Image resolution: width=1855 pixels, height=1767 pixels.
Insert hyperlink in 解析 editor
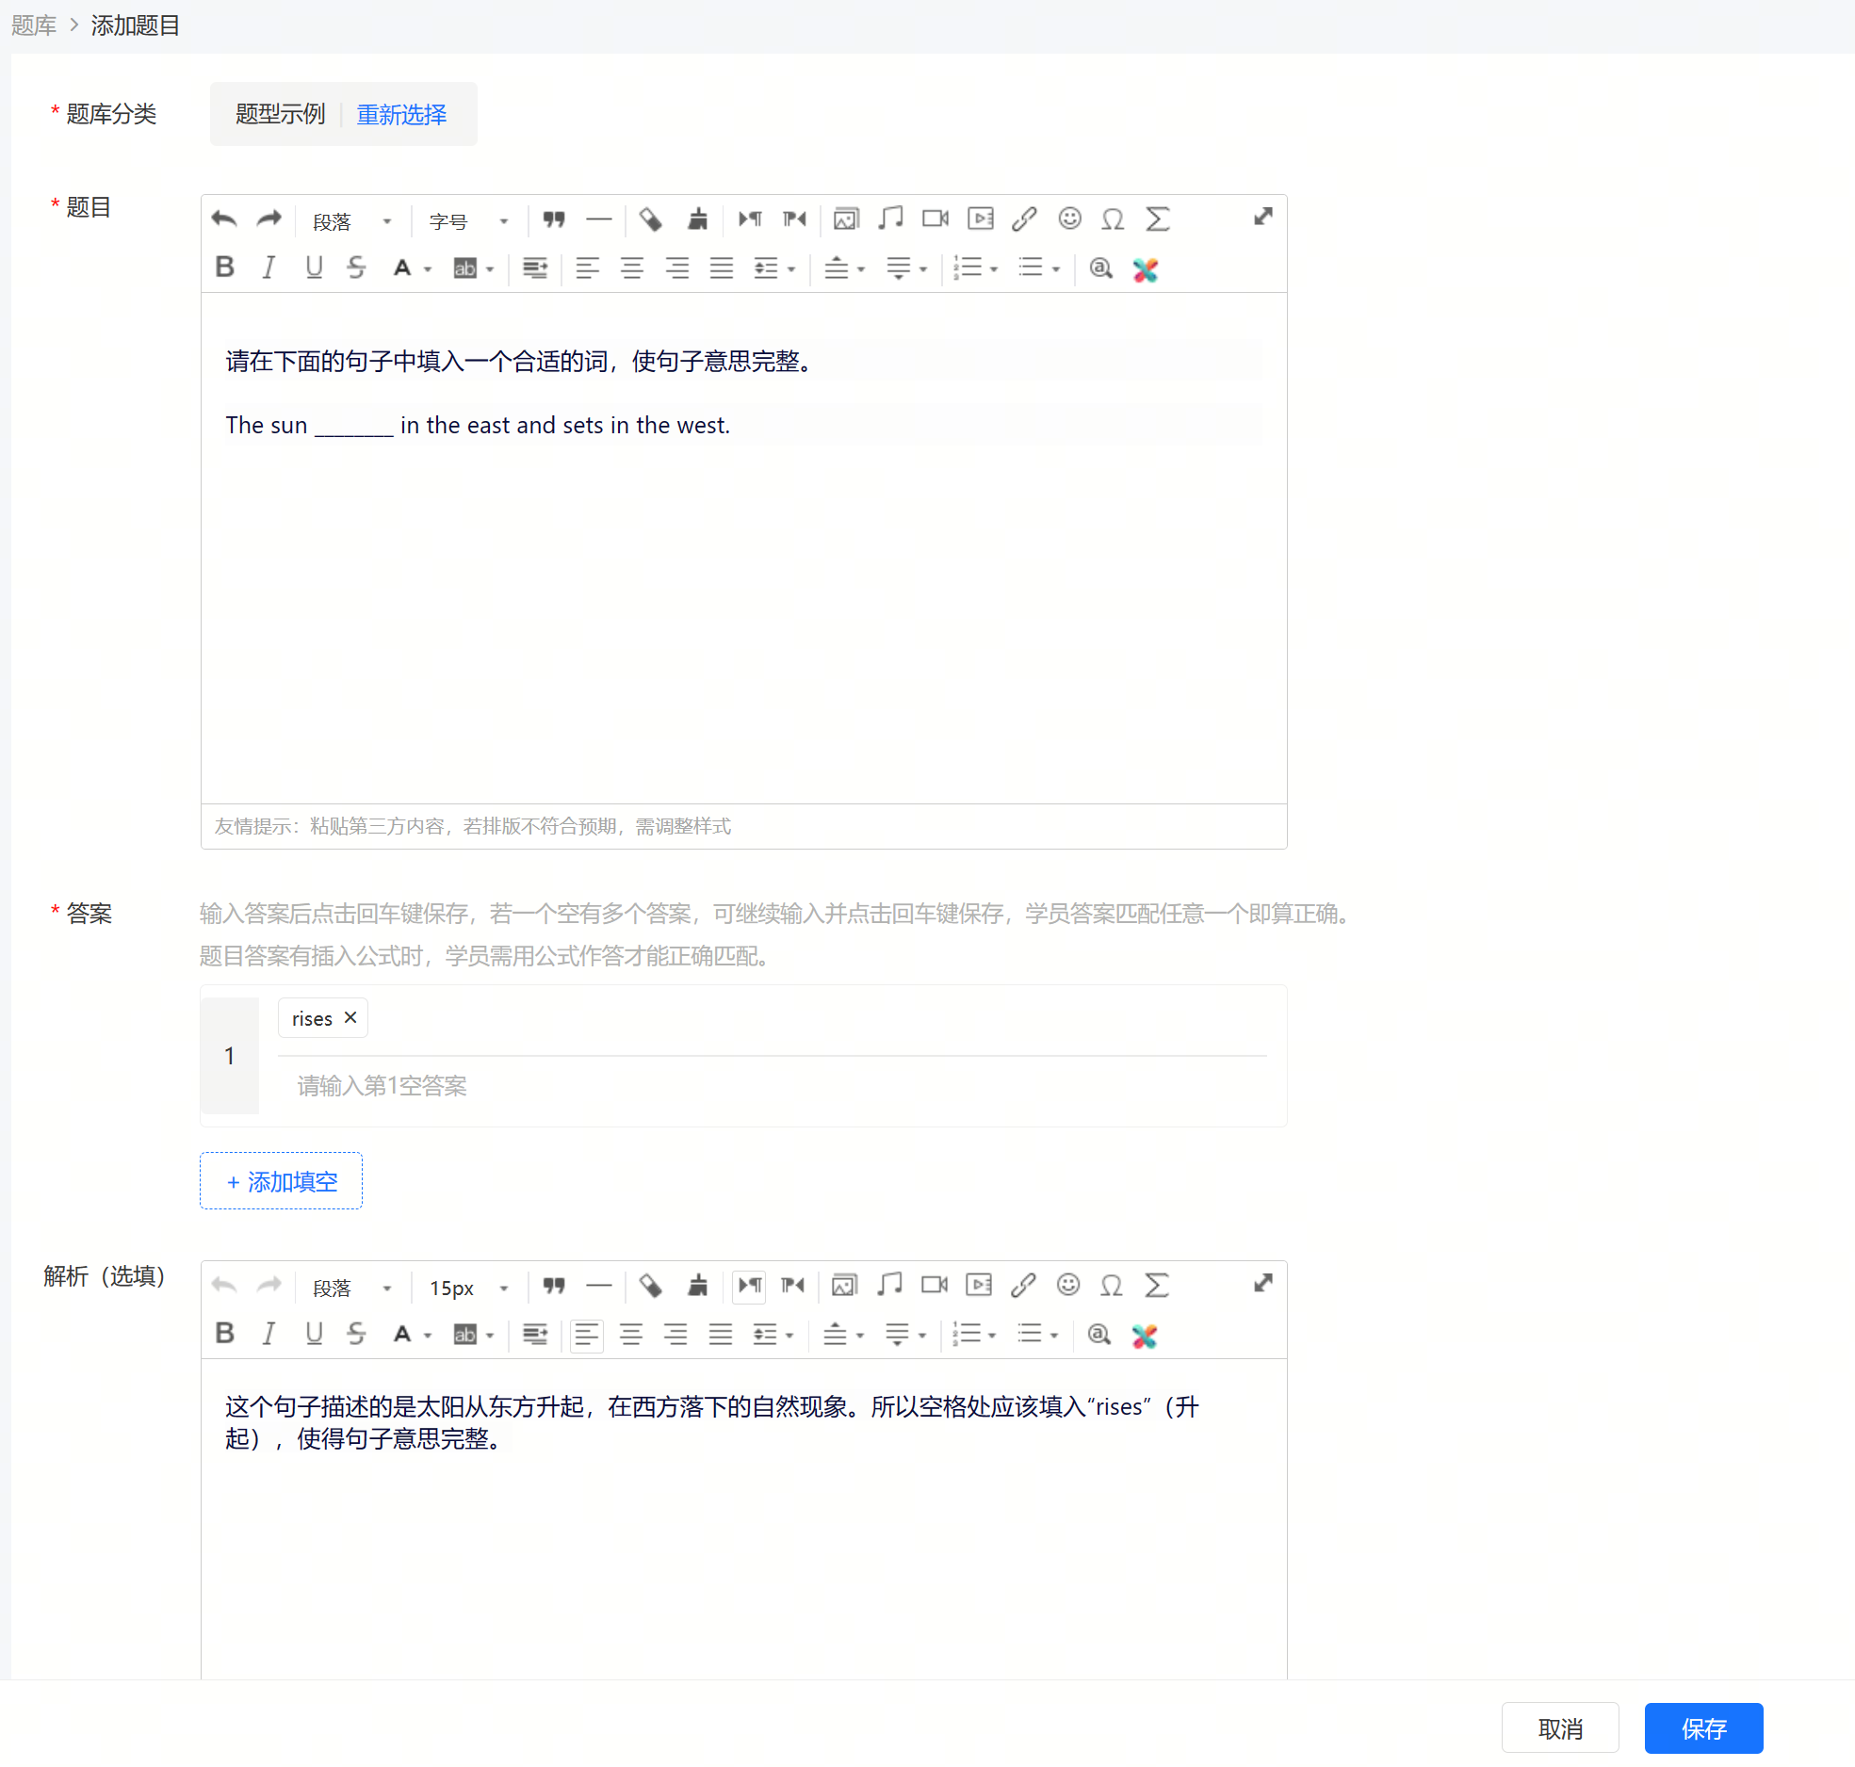coord(1023,1286)
